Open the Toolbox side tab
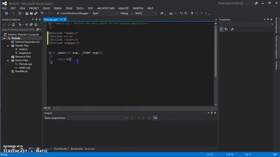 [276, 65]
